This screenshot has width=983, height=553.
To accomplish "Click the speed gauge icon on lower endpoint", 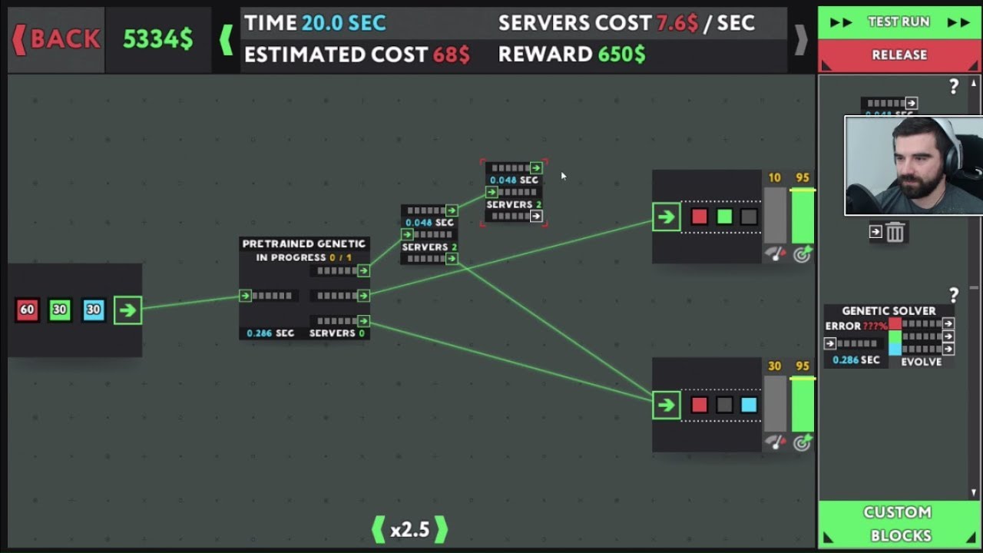I will coord(775,442).
